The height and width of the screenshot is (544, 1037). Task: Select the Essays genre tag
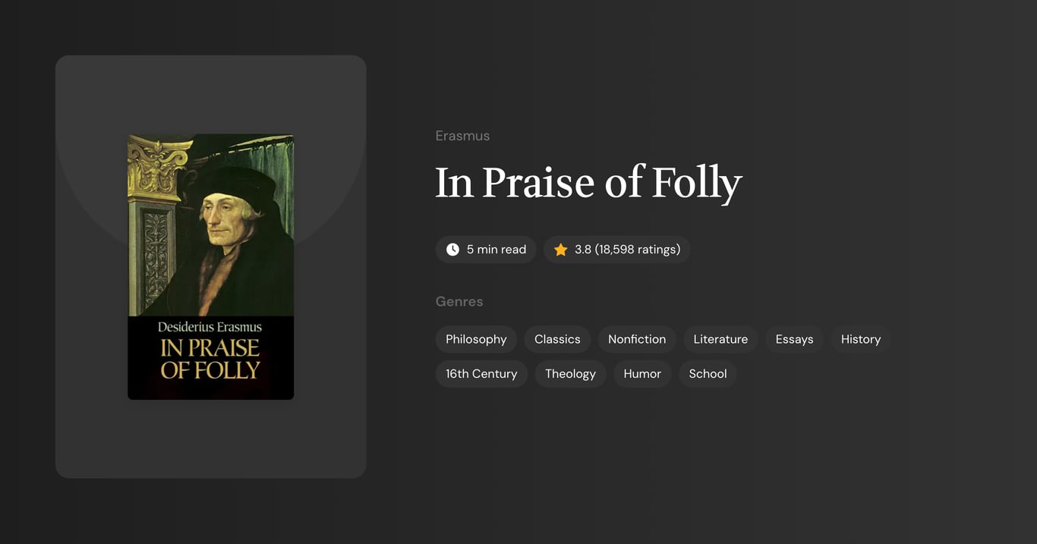794,339
